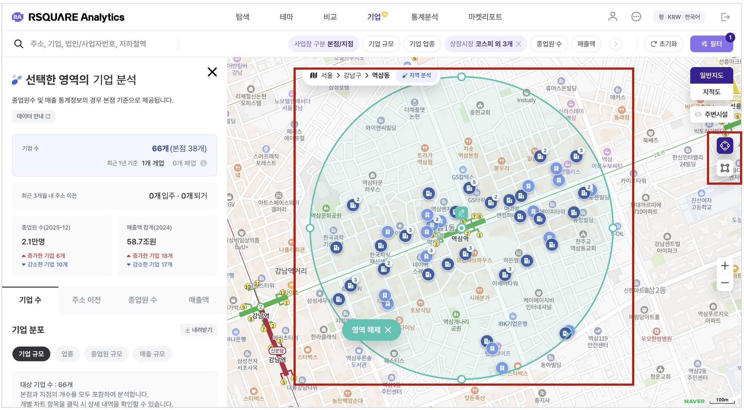This screenshot has height=410, width=744.
Task: Click the 내려받기 download button
Action: (198, 330)
